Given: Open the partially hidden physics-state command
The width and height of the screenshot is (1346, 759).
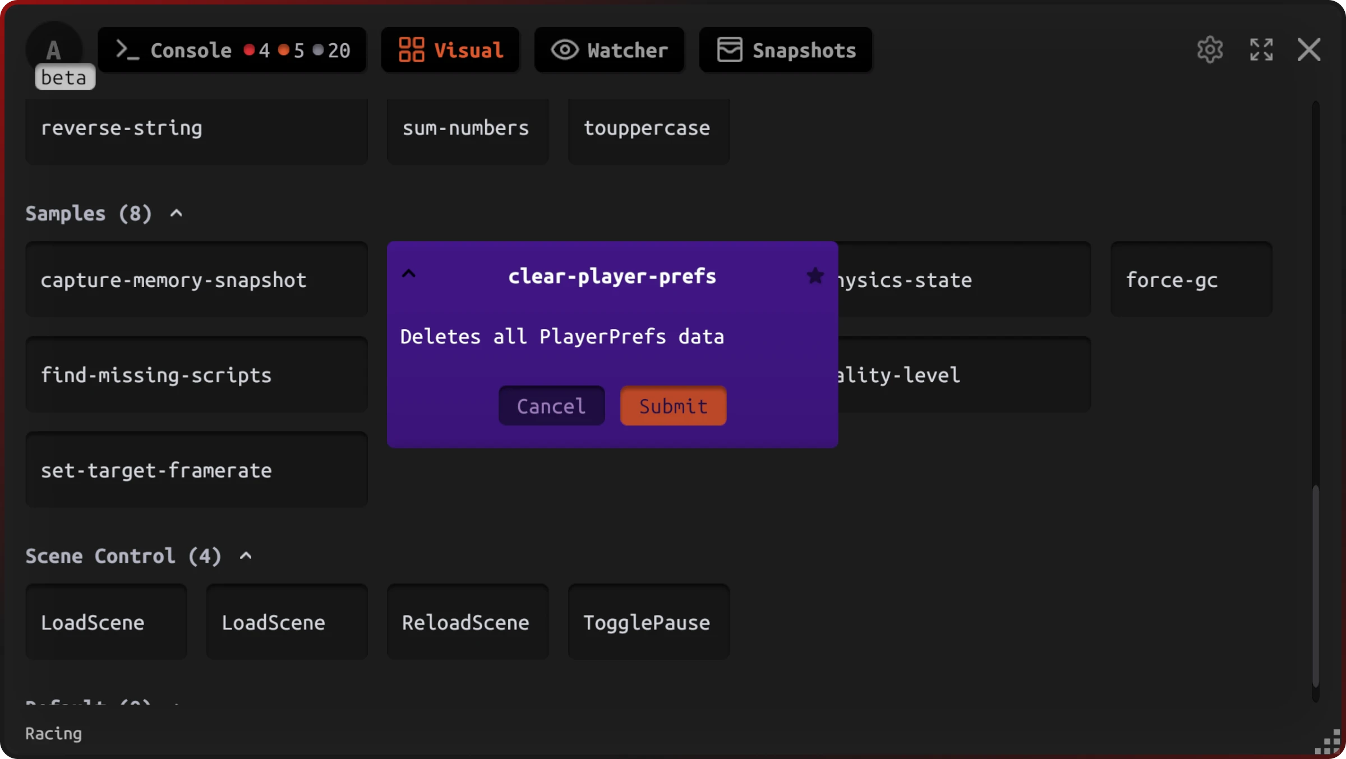Looking at the screenshot, I should [965, 279].
